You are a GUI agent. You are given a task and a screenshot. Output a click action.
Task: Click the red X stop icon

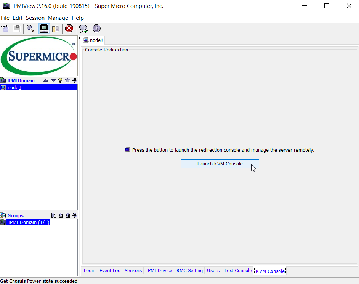[x=69, y=29]
